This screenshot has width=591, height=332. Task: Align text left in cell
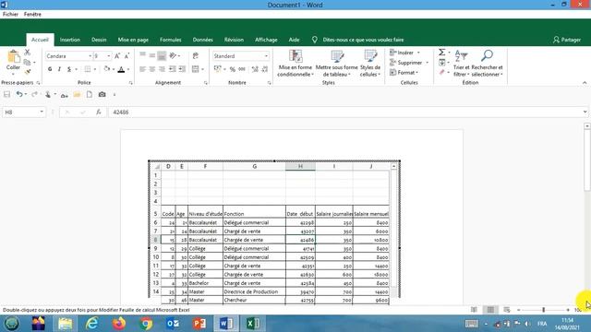coord(142,69)
